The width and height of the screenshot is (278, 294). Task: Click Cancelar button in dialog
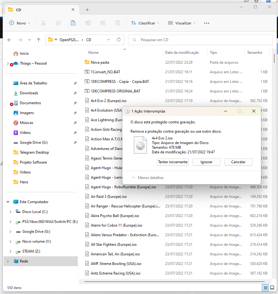coord(238,162)
